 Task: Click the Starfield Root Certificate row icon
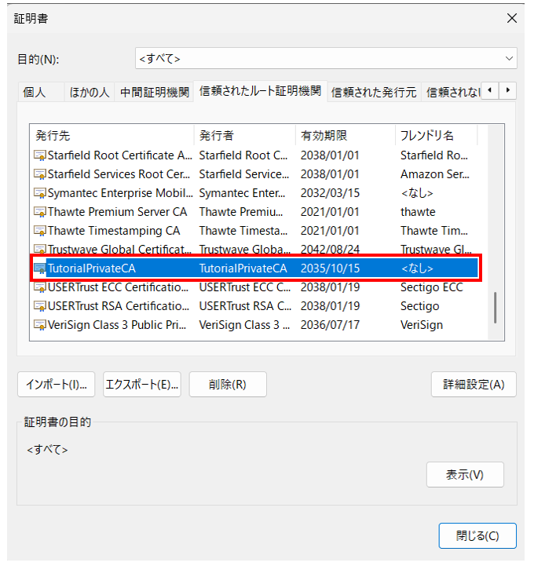[40, 155]
